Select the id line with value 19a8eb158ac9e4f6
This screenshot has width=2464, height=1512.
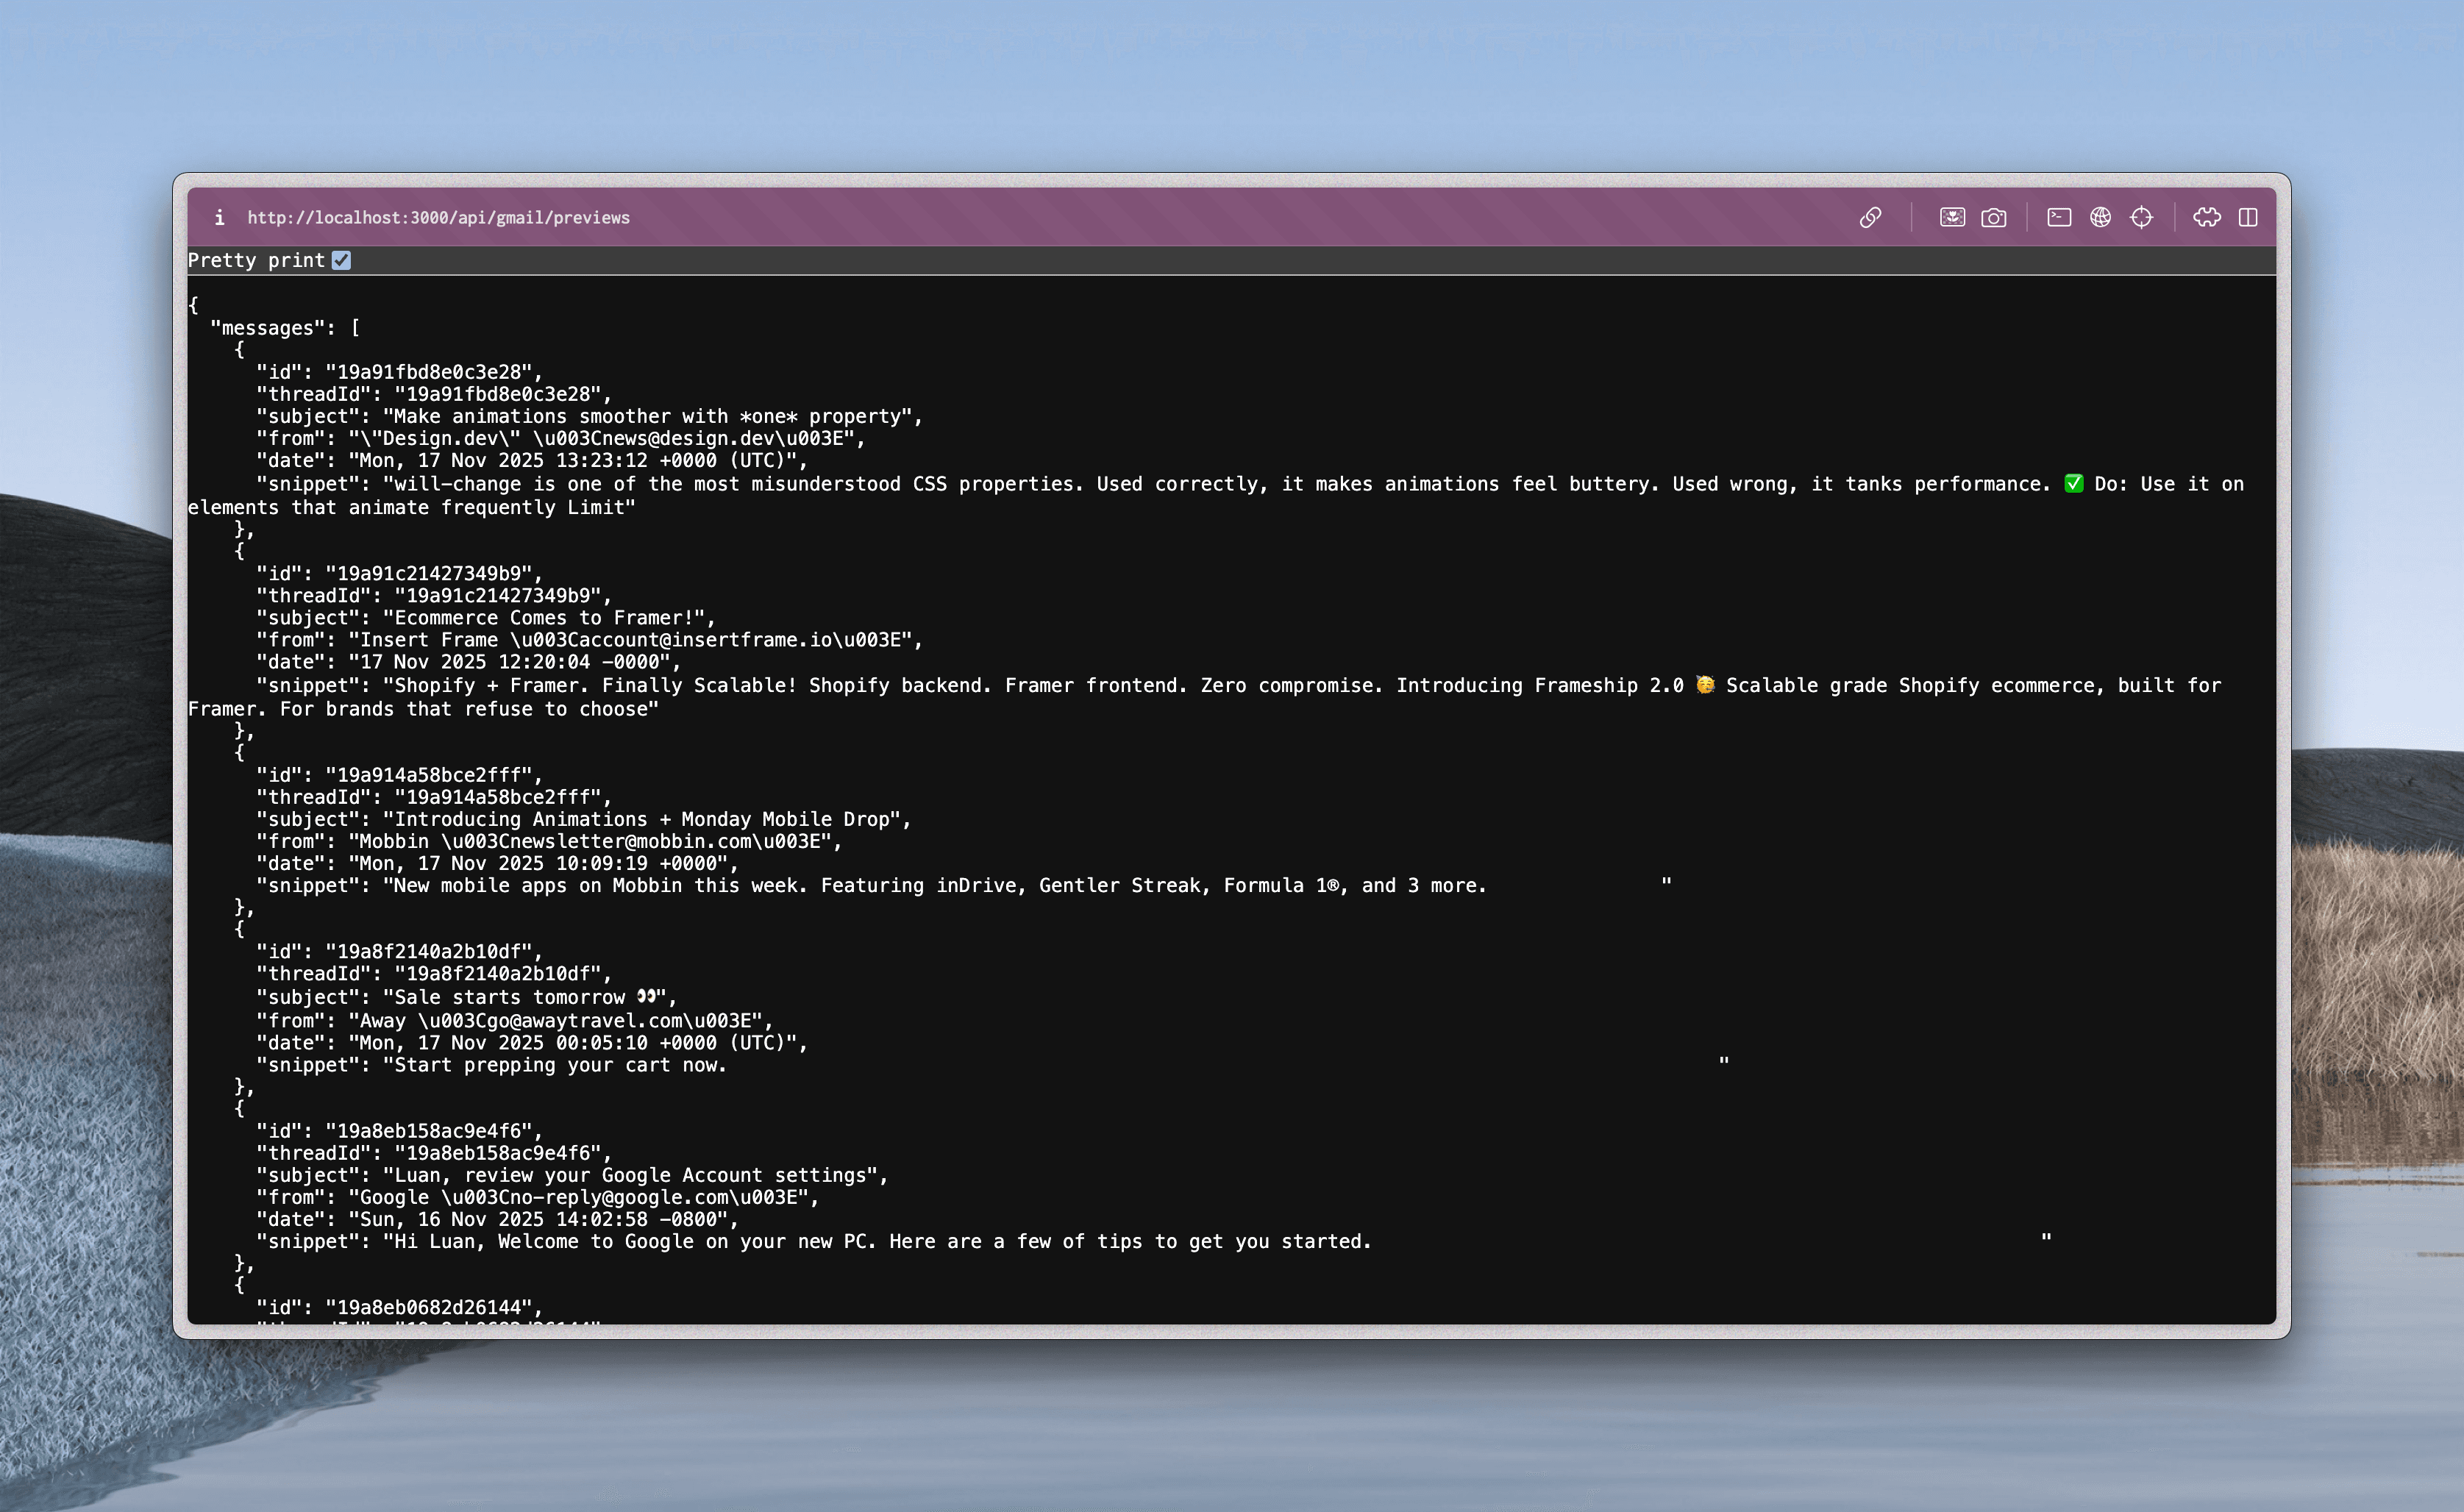399,1131
